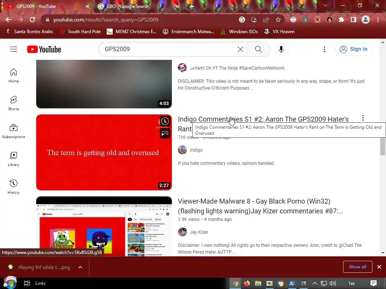Click the page vertical scrollbar thumb
The height and width of the screenshot is (289, 386).
tap(383, 146)
